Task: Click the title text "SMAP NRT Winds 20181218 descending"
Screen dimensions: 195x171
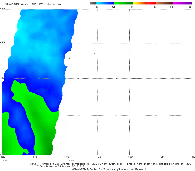Action: (x=34, y=4)
